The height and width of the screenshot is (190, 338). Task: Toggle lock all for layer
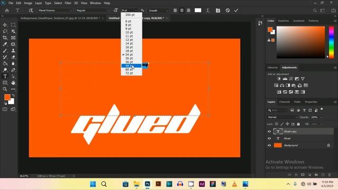298,124
